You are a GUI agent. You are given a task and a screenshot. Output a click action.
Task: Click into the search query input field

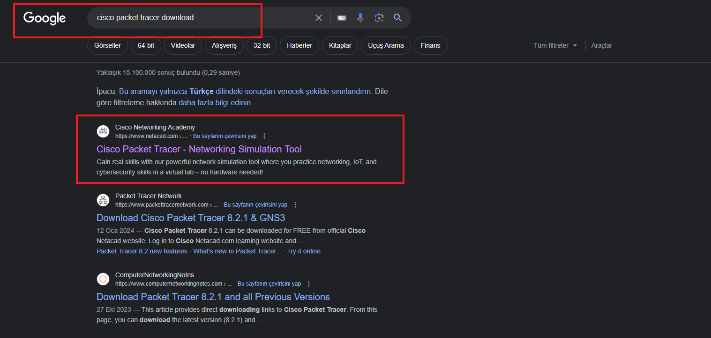202,18
